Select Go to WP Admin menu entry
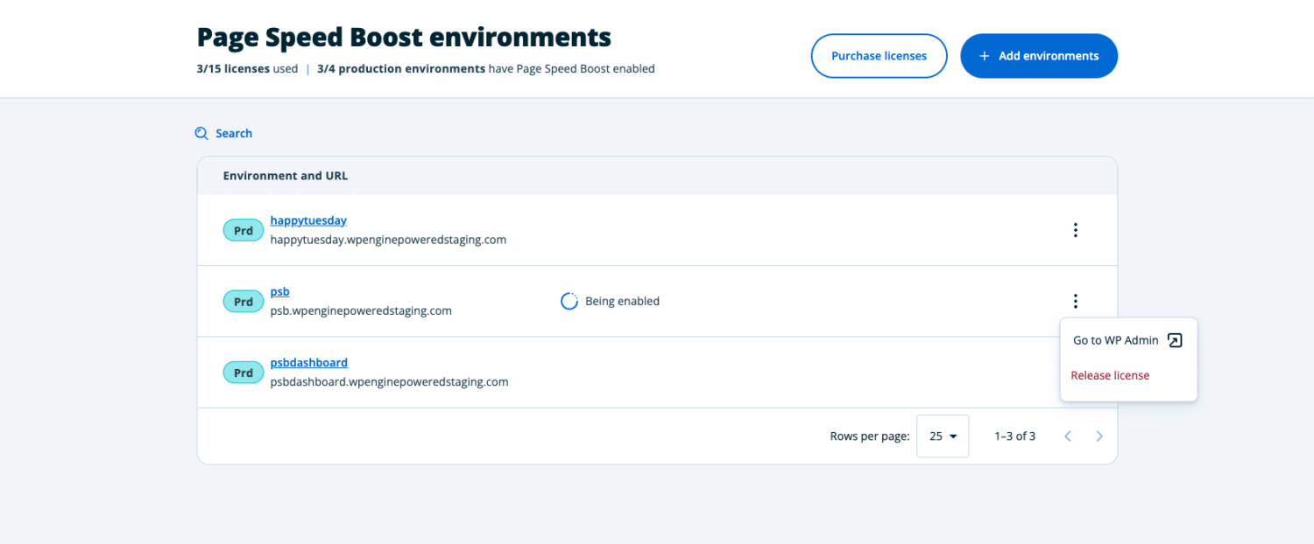 point(1114,339)
